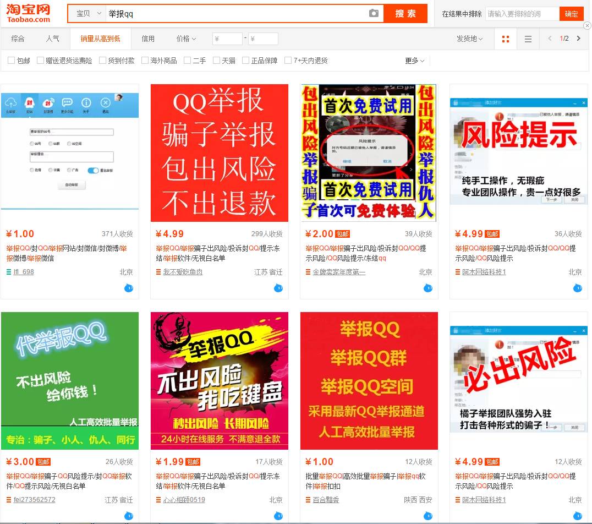
Task: Click the minimum price input box
Action: pyautogui.click(x=227, y=39)
